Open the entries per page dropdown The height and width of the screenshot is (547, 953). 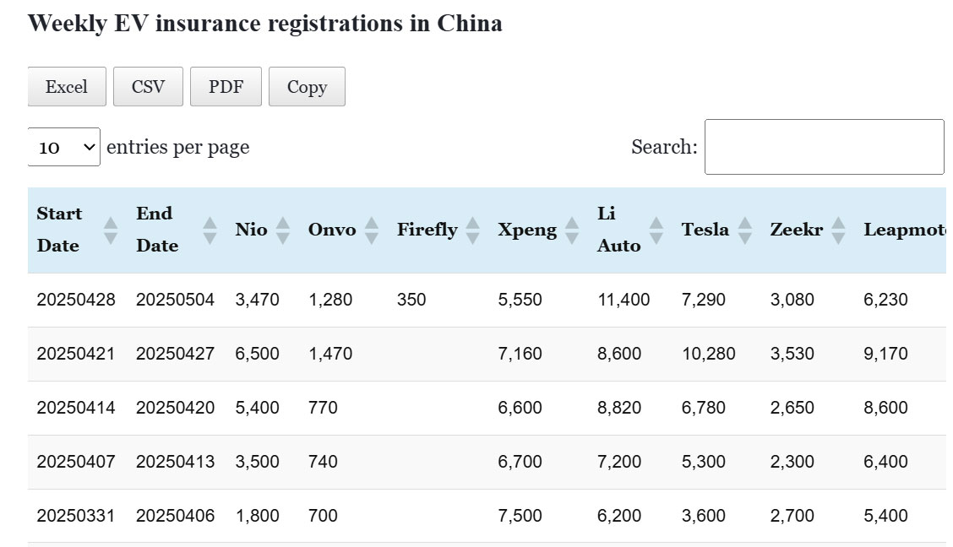64,147
